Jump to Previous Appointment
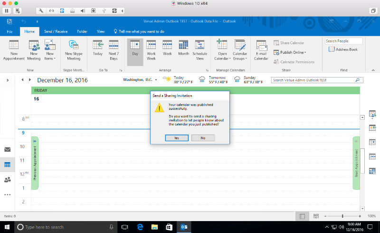 point(35,163)
